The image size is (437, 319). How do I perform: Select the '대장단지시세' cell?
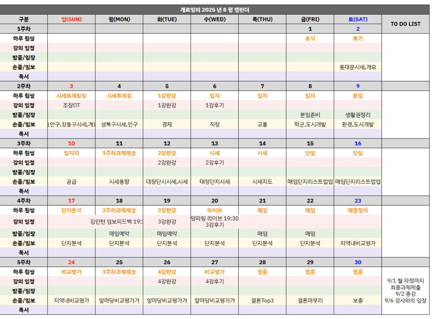click(x=215, y=182)
